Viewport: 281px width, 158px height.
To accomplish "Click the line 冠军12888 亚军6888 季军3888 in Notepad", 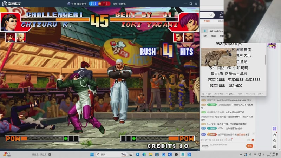I will point(234,80).
